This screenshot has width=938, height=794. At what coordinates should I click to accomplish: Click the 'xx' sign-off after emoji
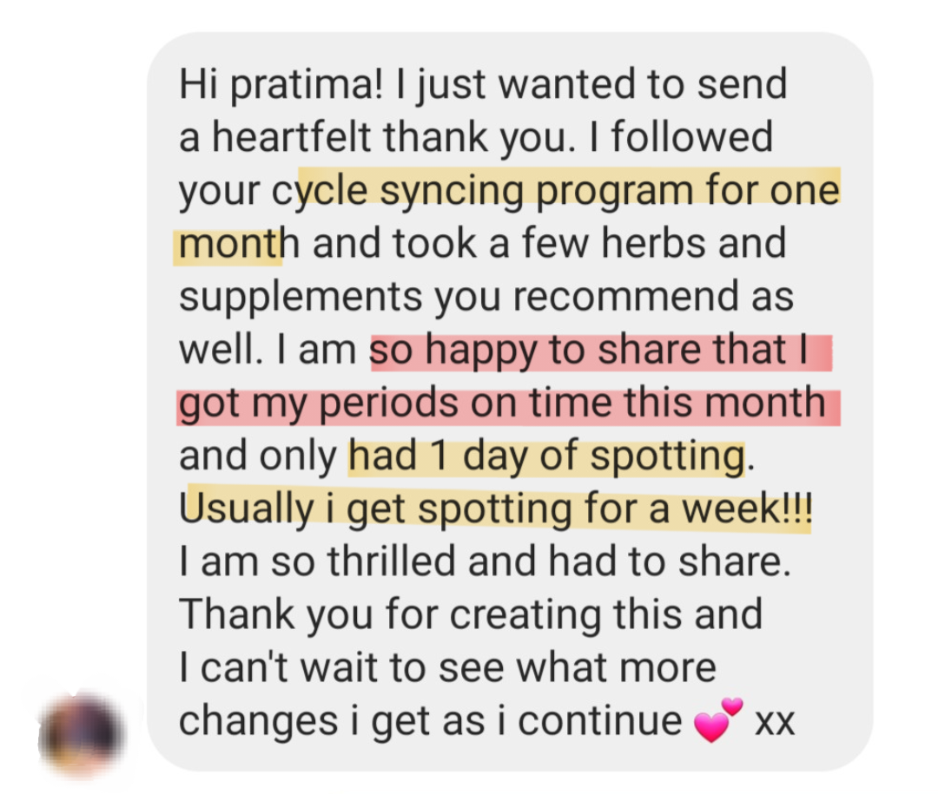click(775, 724)
